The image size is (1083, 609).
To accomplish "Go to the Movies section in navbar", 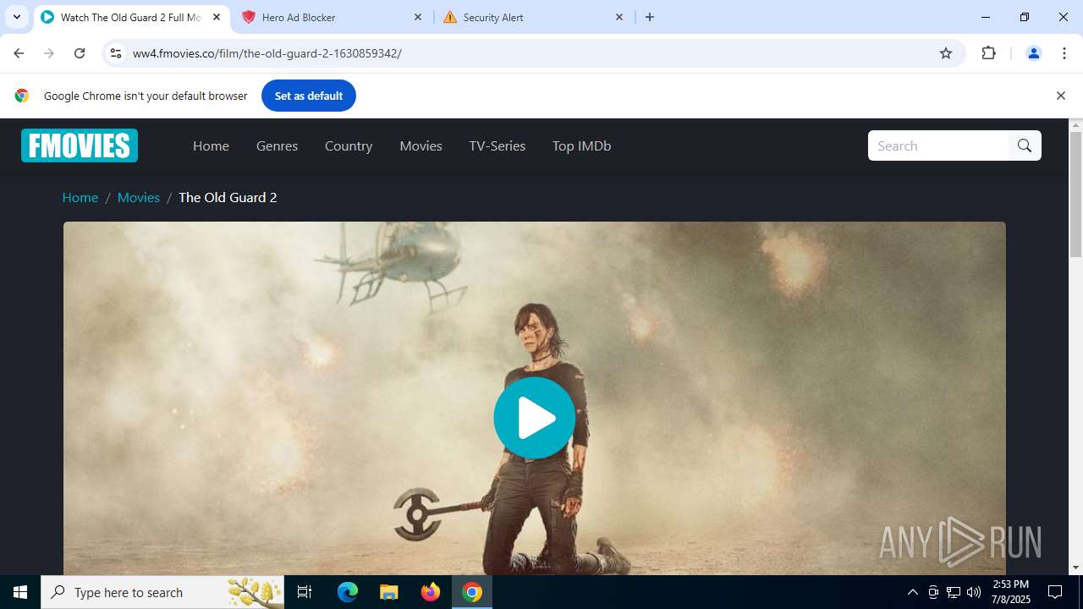I will click(x=421, y=145).
